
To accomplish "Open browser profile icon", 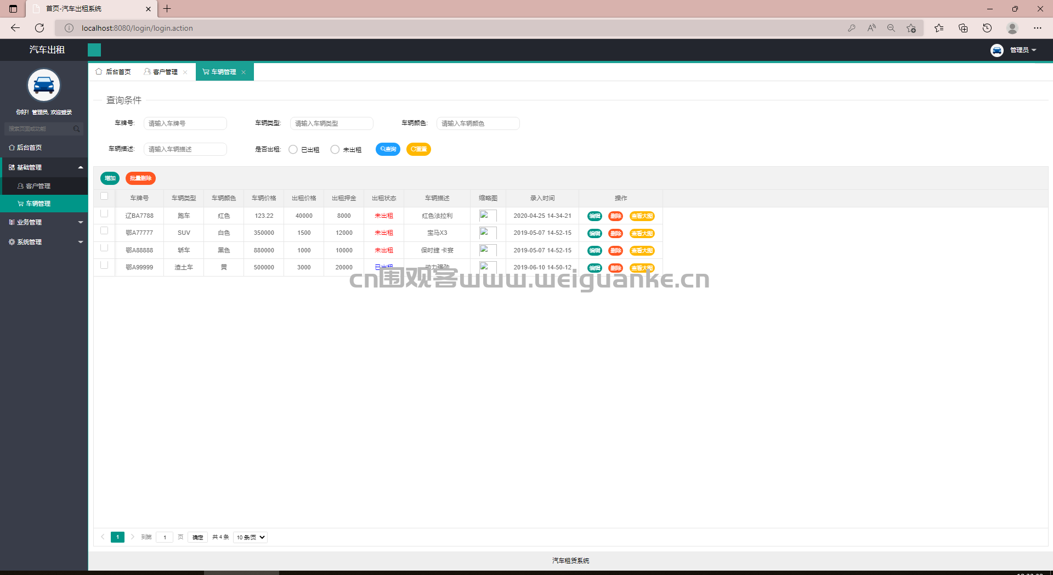I will [1012, 28].
